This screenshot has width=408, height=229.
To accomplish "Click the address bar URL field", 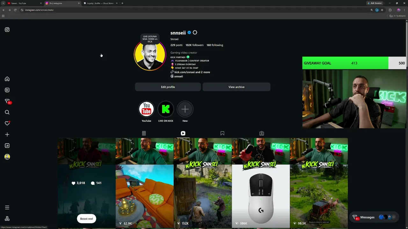I will point(194,10).
